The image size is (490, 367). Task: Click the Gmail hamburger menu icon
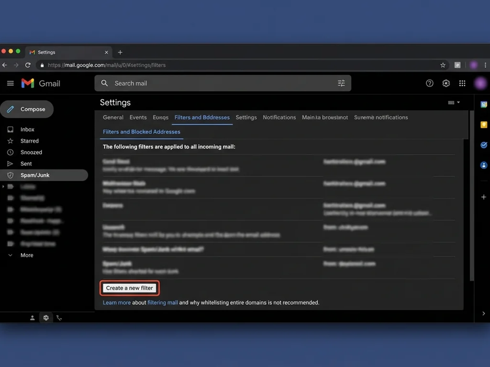pos(10,83)
